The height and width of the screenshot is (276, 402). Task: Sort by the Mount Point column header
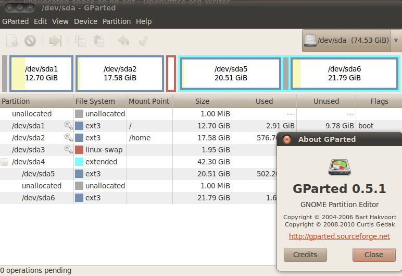pos(150,101)
